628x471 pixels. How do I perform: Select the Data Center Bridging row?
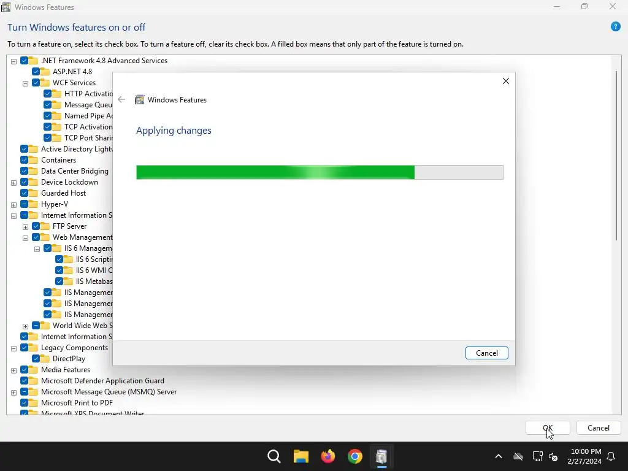point(74,171)
